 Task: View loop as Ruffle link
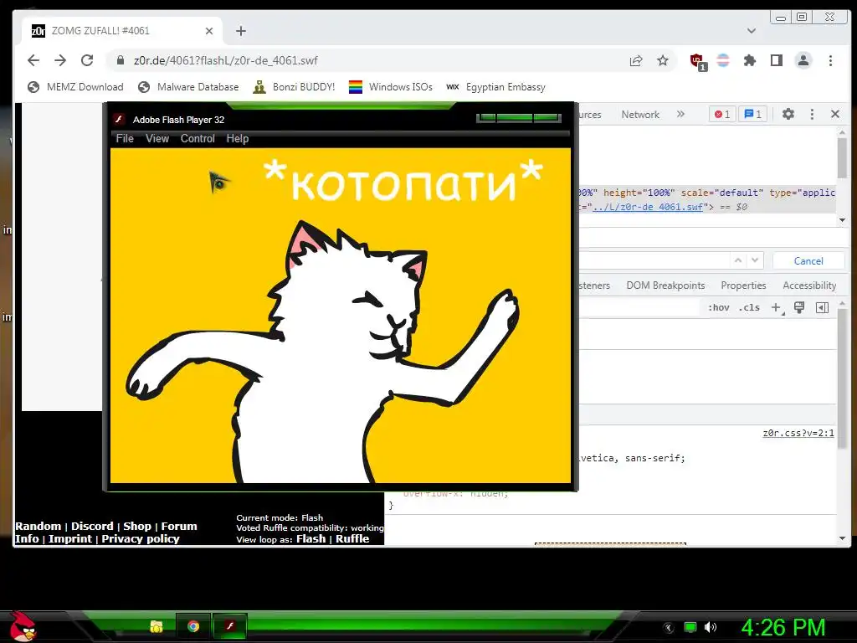pyautogui.click(x=352, y=538)
